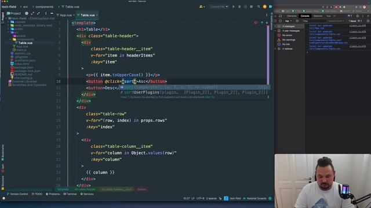Image resolution: width=371 pixels, height=208 pixels.
Task: Close the Table.vue editor tab
Action: [x=97, y=15]
